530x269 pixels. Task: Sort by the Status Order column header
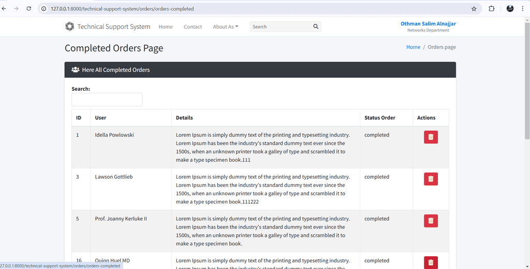[x=386, y=118]
